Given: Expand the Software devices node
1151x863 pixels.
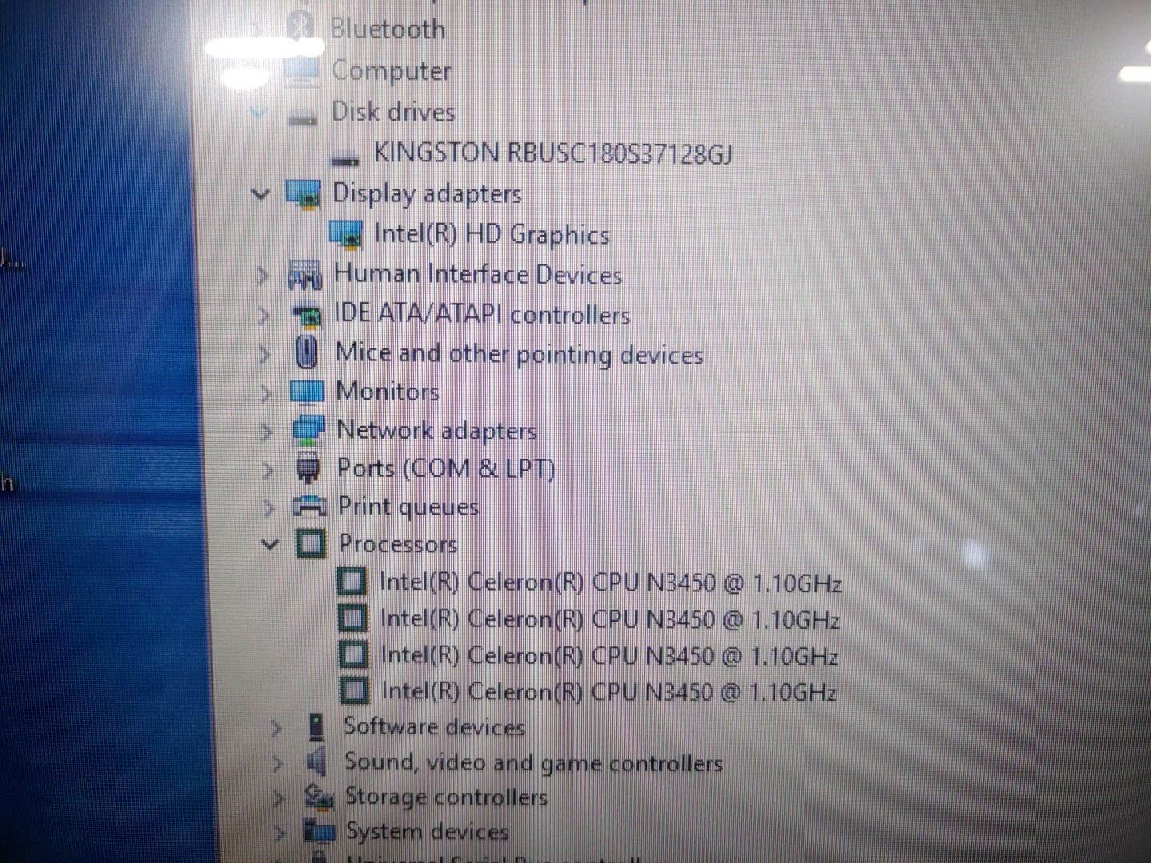Looking at the screenshot, I should 276,728.
